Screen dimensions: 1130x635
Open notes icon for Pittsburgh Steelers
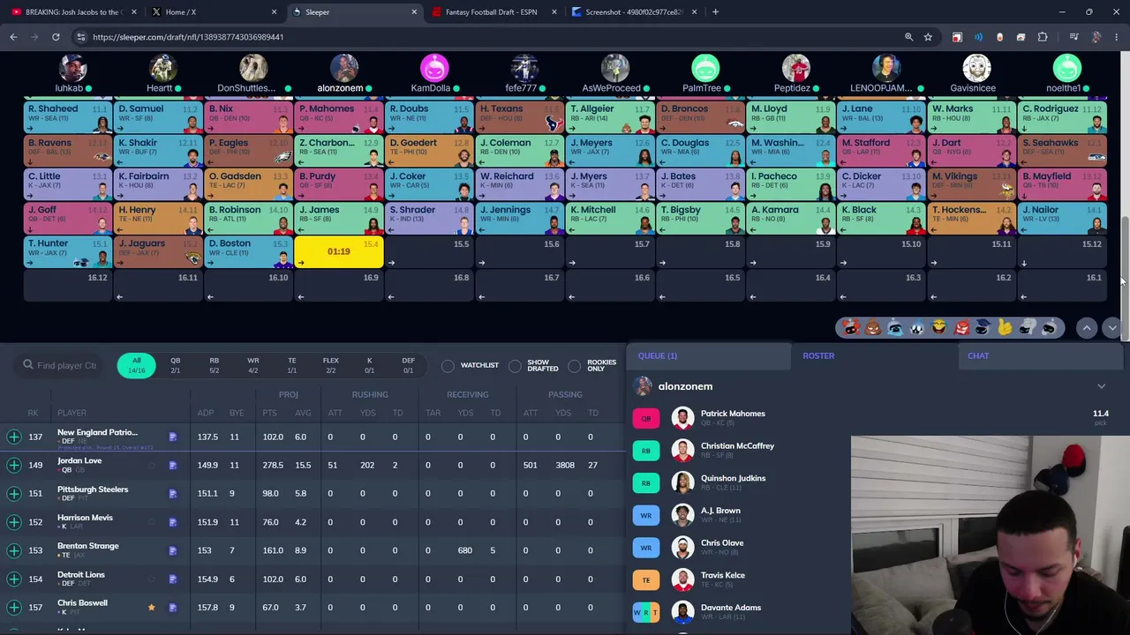click(172, 493)
